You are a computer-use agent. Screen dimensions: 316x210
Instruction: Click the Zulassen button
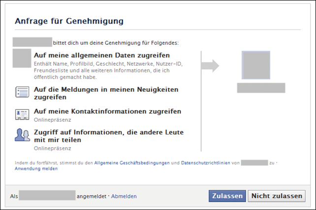pyautogui.click(x=227, y=196)
